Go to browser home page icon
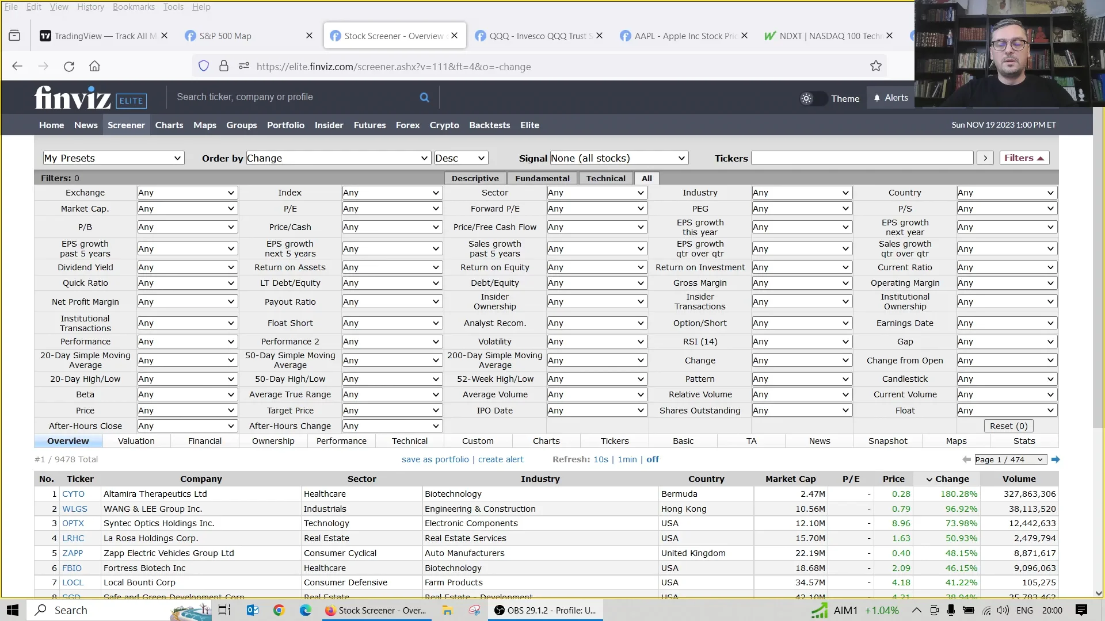 coord(94,66)
